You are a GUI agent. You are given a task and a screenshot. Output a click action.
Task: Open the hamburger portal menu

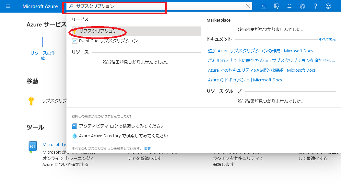(x=8, y=6)
